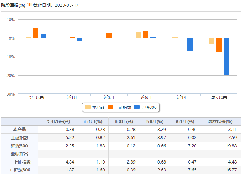Click the 本产品 row label in table
This screenshot has width=242, height=175.
pyautogui.click(x=19, y=130)
